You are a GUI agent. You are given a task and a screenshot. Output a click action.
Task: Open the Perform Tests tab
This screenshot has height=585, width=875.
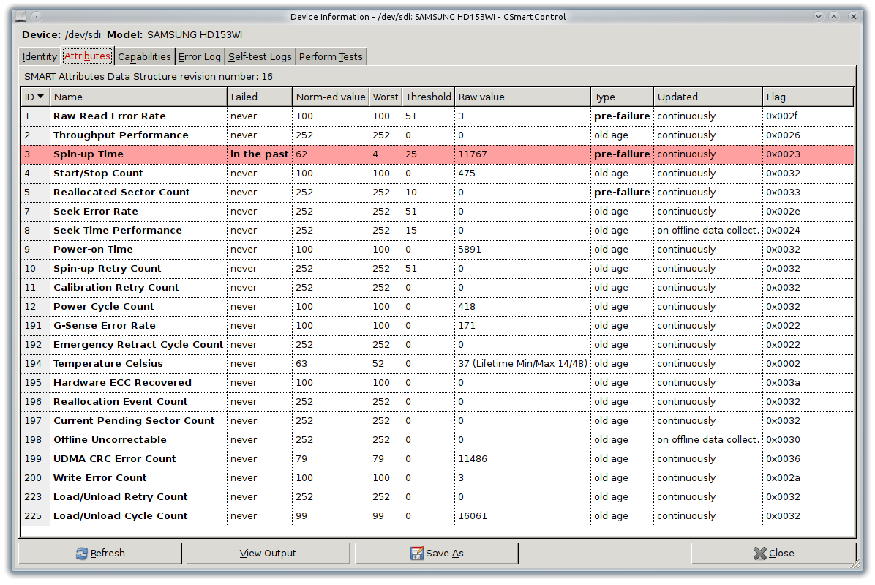(x=331, y=56)
